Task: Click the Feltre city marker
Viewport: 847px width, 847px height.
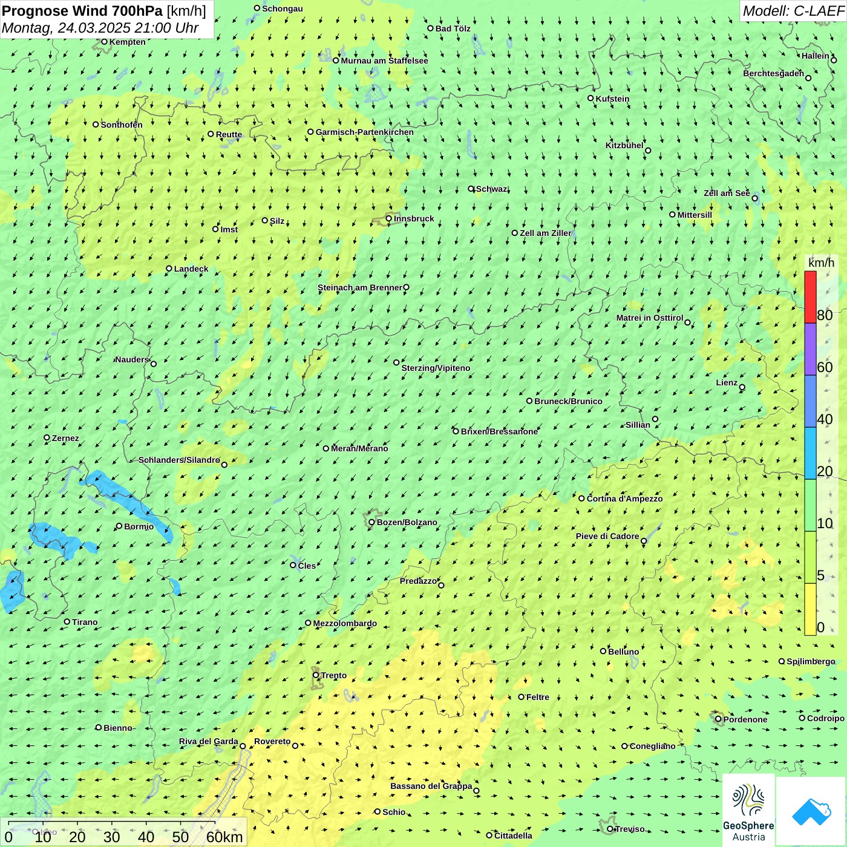Action: tap(522, 697)
